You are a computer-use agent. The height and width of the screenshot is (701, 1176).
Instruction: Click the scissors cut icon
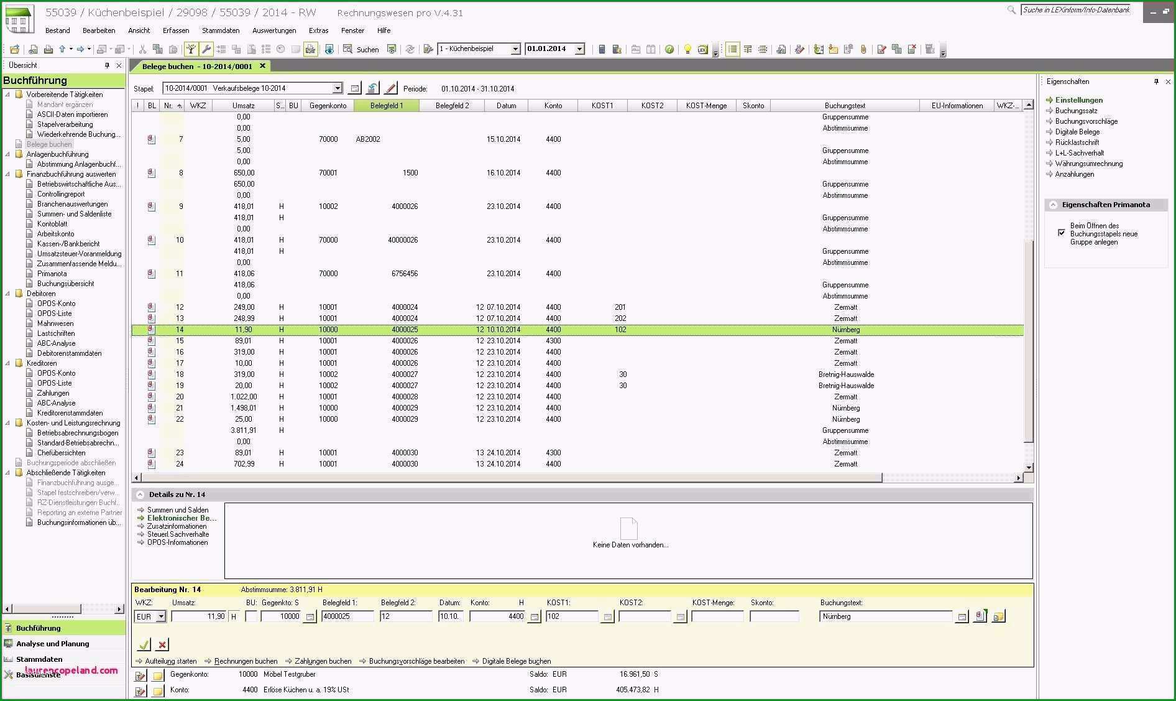pyautogui.click(x=142, y=49)
